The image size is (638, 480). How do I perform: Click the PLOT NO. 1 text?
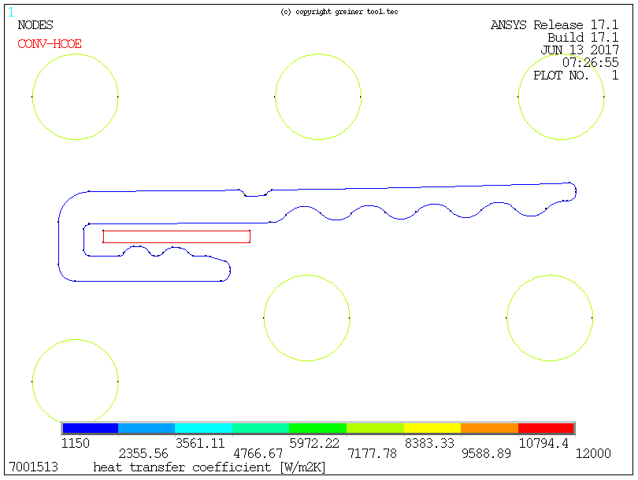[576, 76]
